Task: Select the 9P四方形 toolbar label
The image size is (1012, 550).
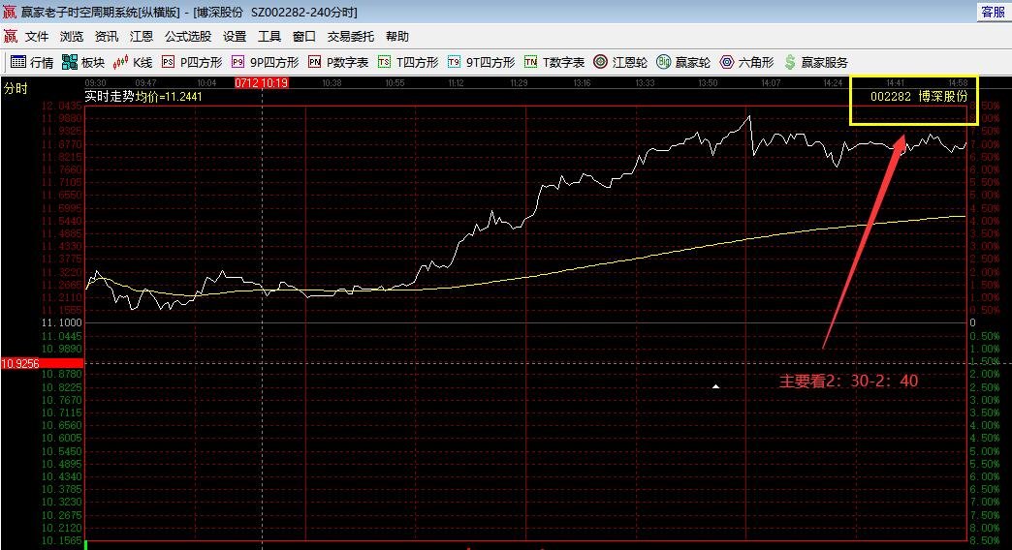Action: pos(274,63)
